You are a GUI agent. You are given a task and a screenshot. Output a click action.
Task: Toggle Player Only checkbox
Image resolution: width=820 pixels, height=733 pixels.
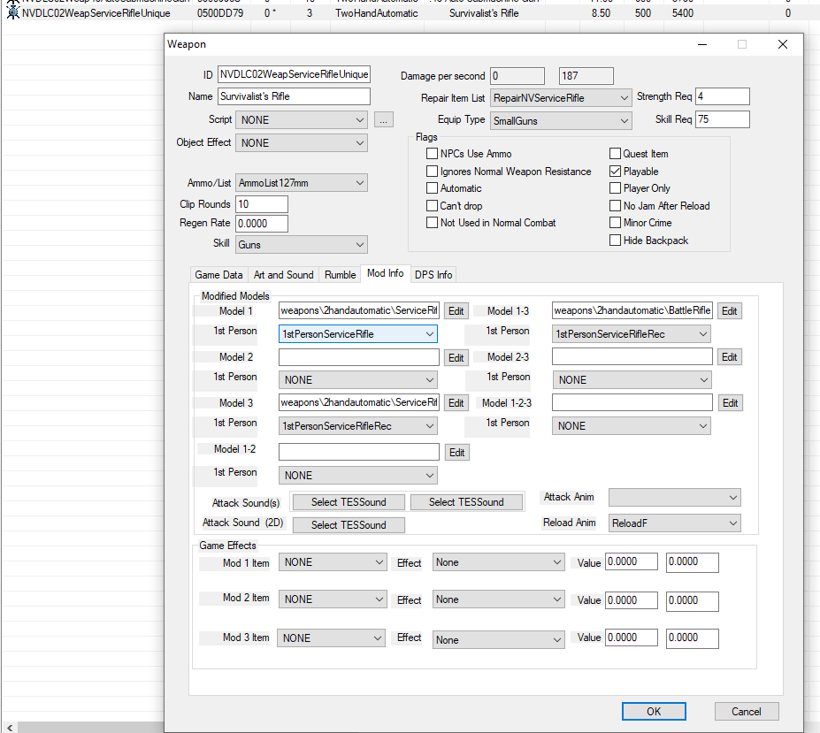pos(615,188)
